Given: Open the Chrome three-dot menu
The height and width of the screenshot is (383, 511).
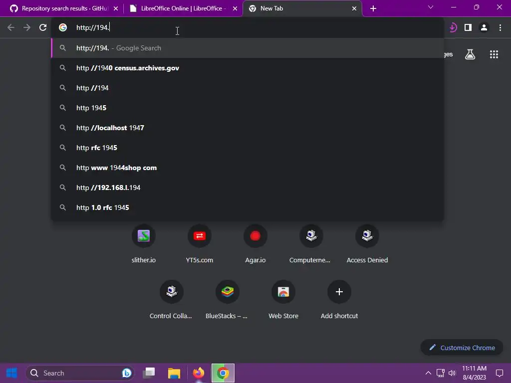Looking at the screenshot, I should pos(500,27).
